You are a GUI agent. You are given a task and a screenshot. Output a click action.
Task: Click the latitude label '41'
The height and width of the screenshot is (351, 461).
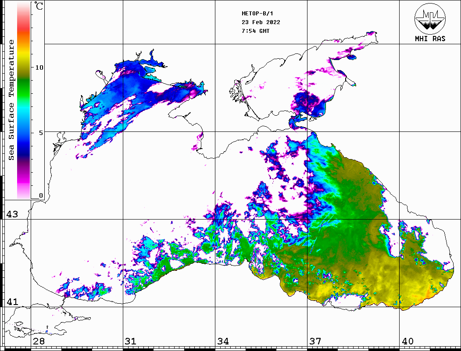click(12, 302)
